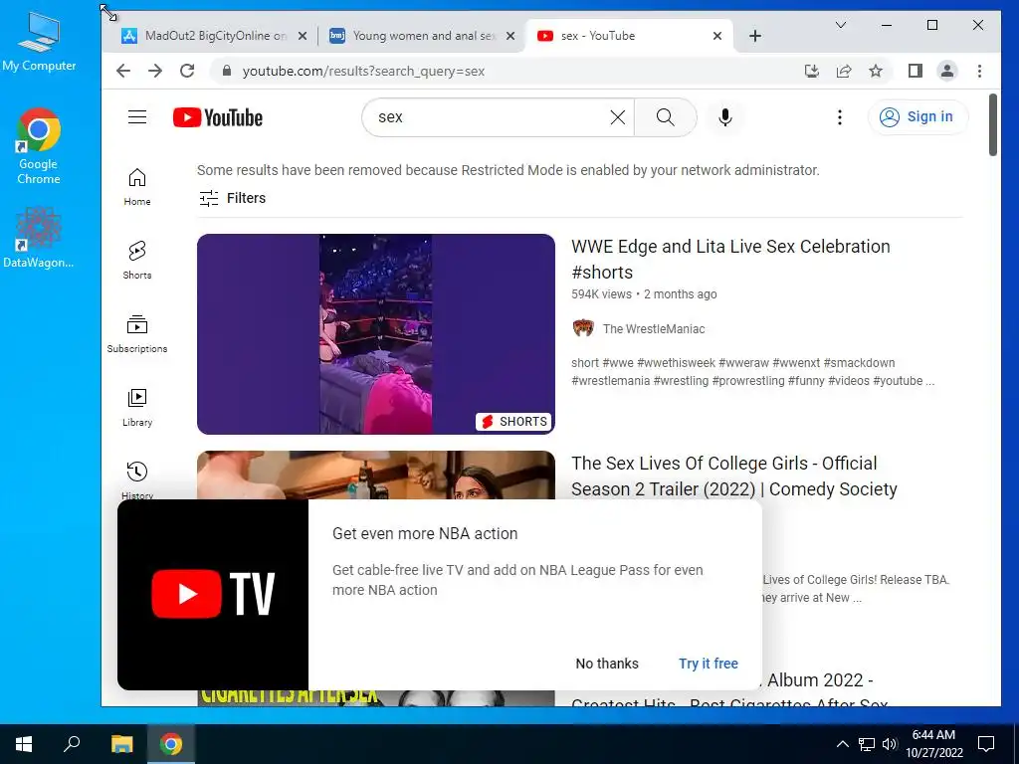Click the WWE Shorts video thumbnail
The height and width of the screenshot is (764, 1019).
click(375, 334)
